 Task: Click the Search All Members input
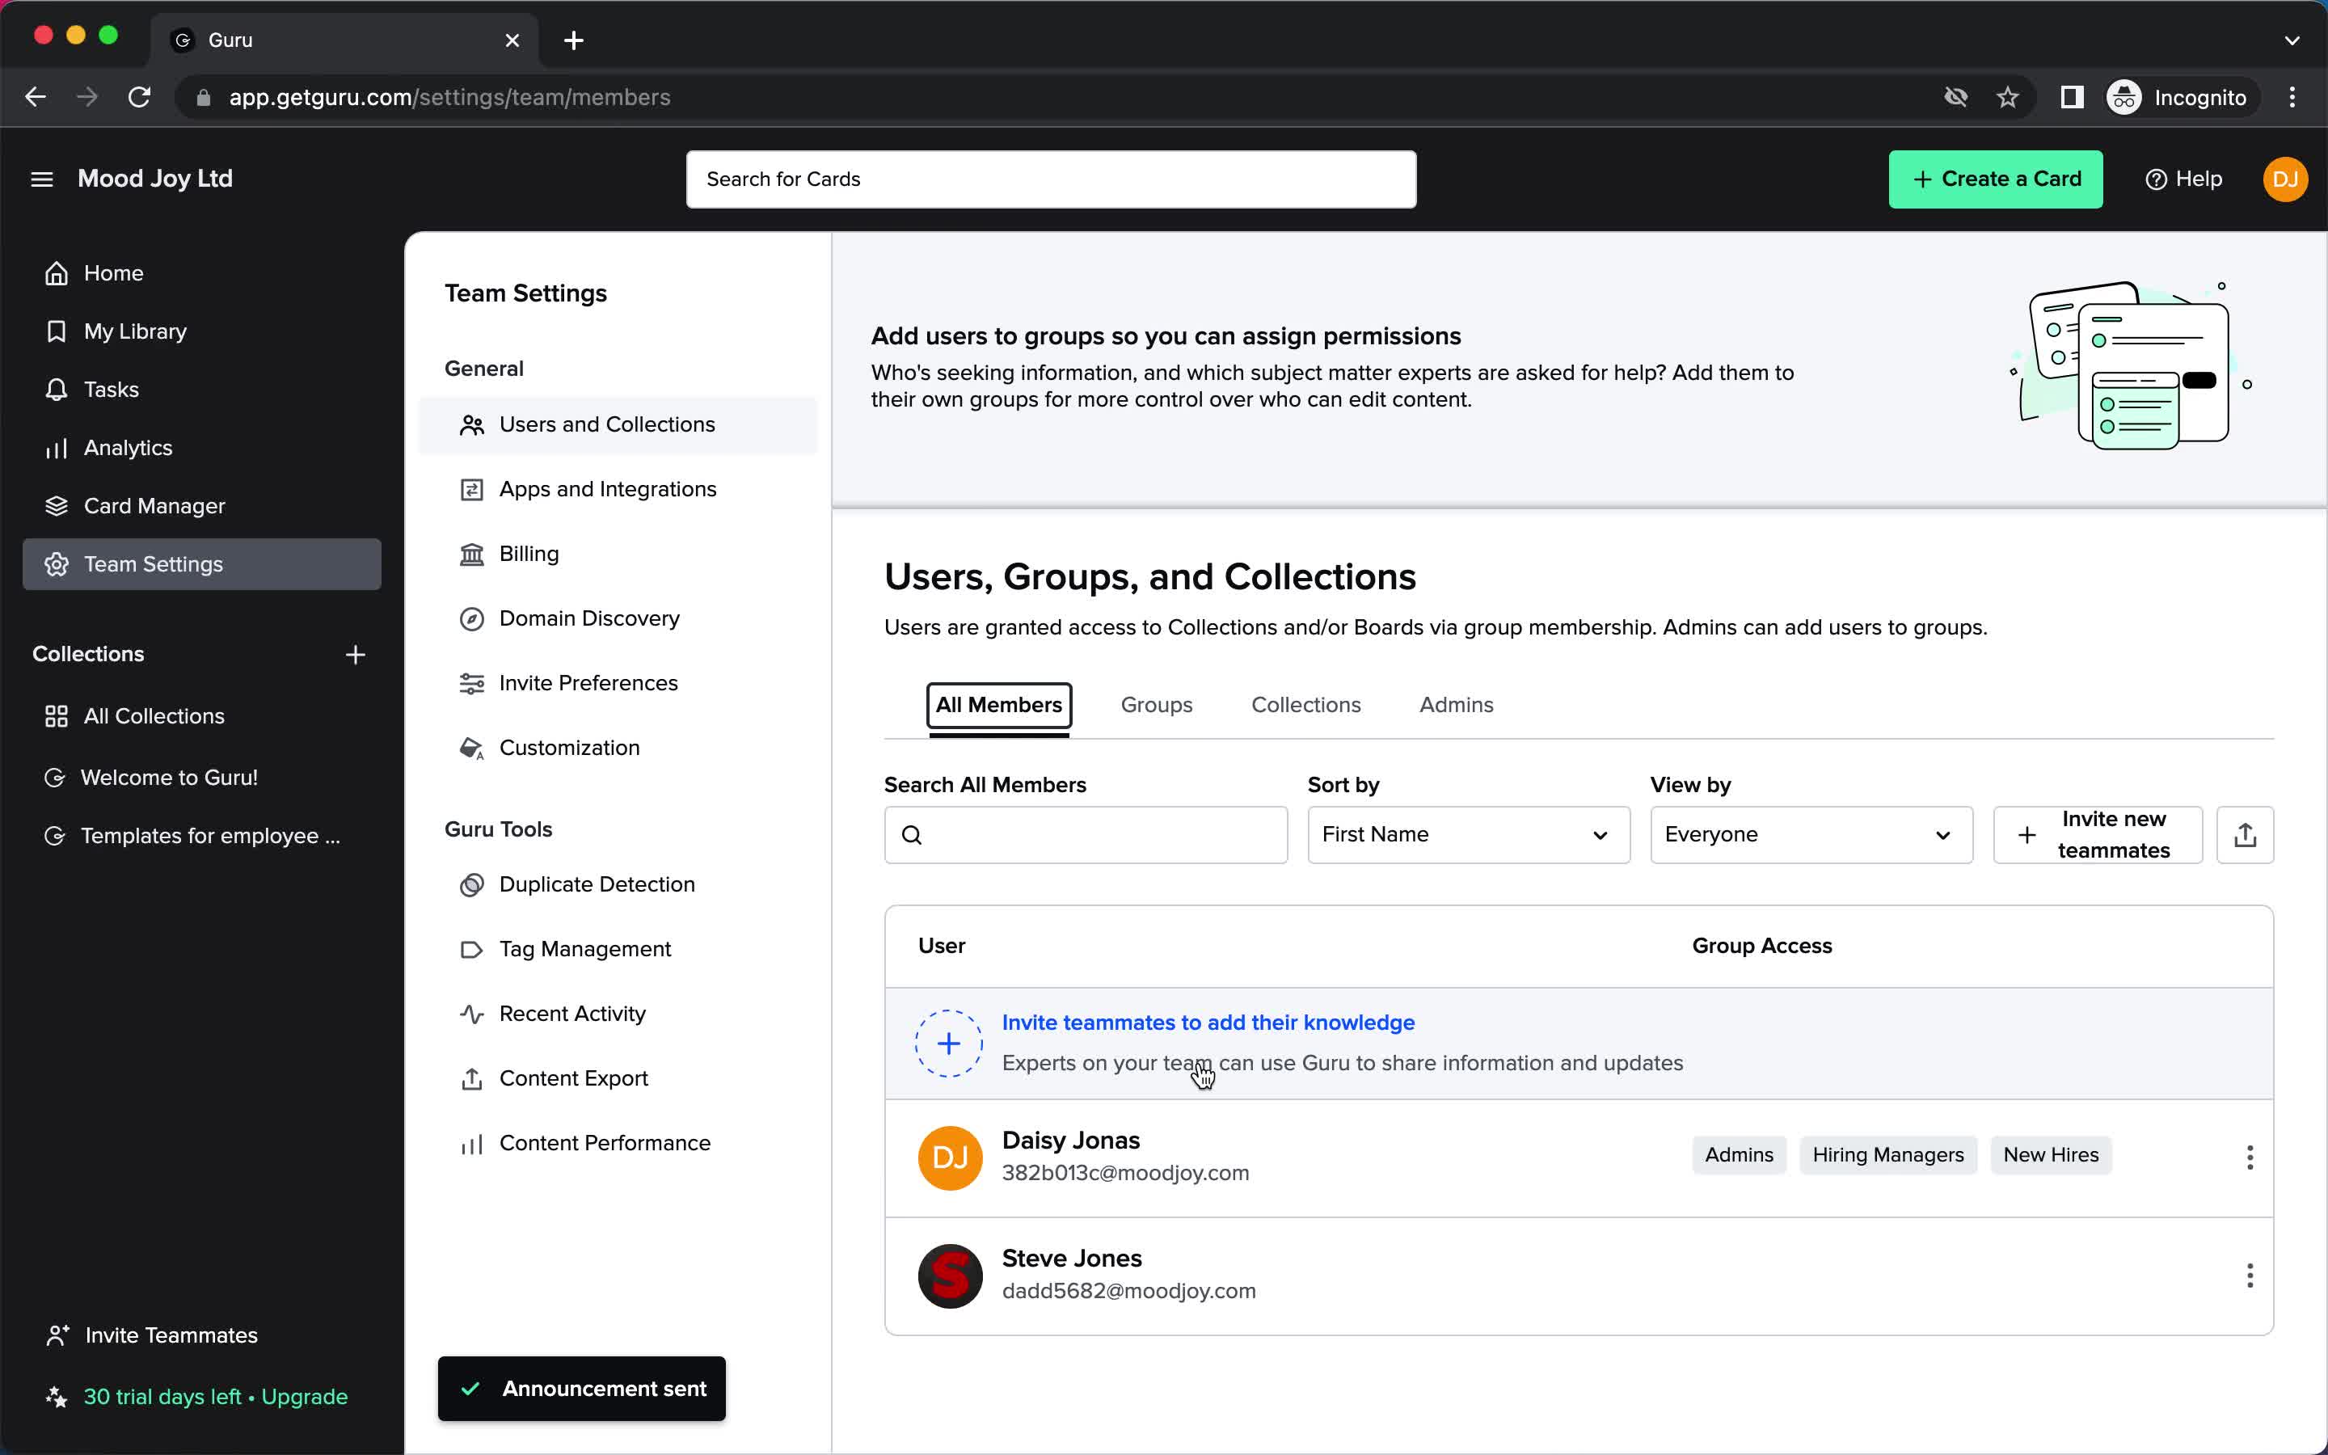click(x=1085, y=835)
